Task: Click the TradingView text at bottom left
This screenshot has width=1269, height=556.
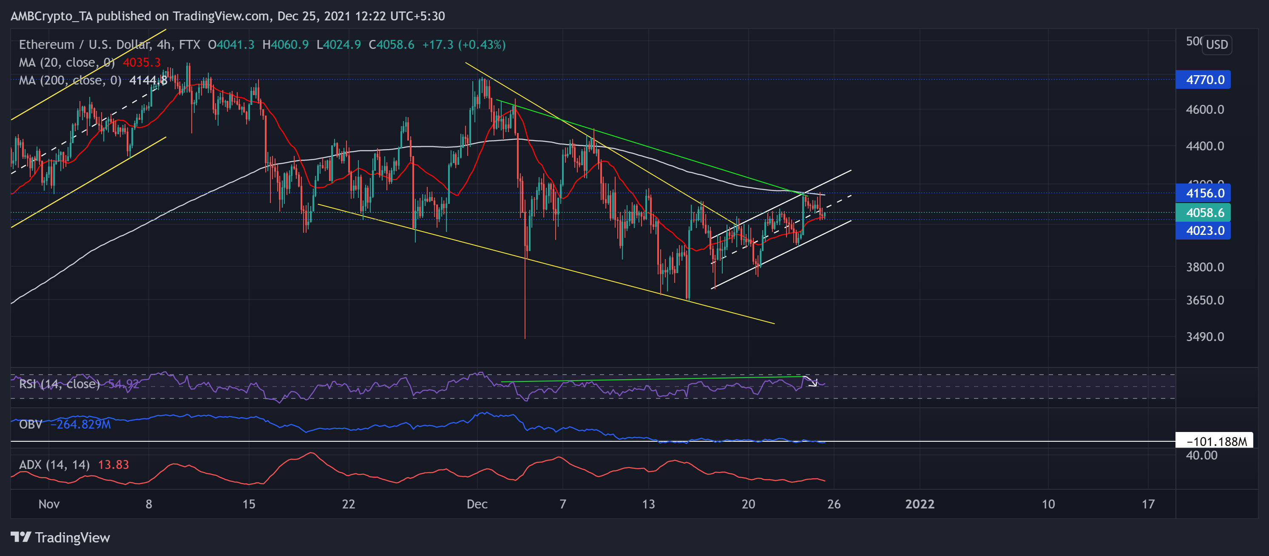Action: point(72,537)
